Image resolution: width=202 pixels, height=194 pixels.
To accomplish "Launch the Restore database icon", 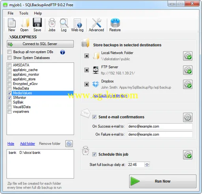I will point(115,25).
